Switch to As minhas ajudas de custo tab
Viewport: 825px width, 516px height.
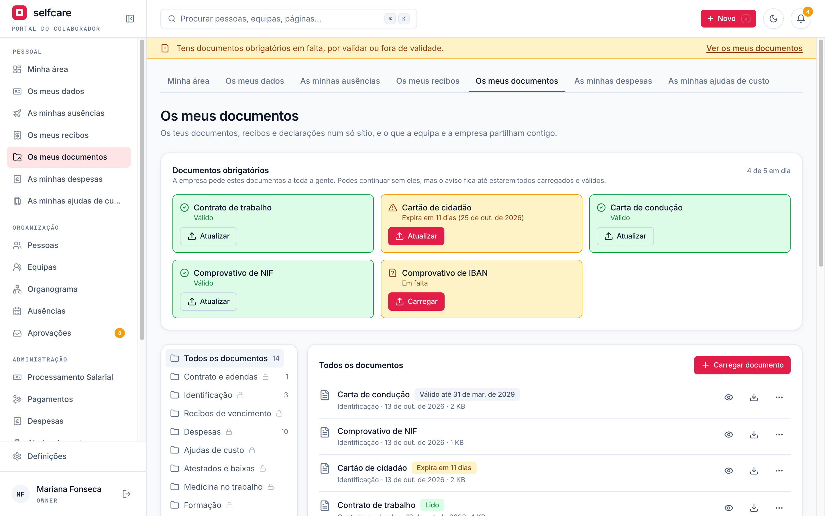719,81
